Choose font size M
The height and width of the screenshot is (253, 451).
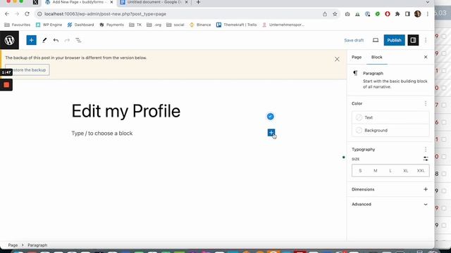coord(376,171)
